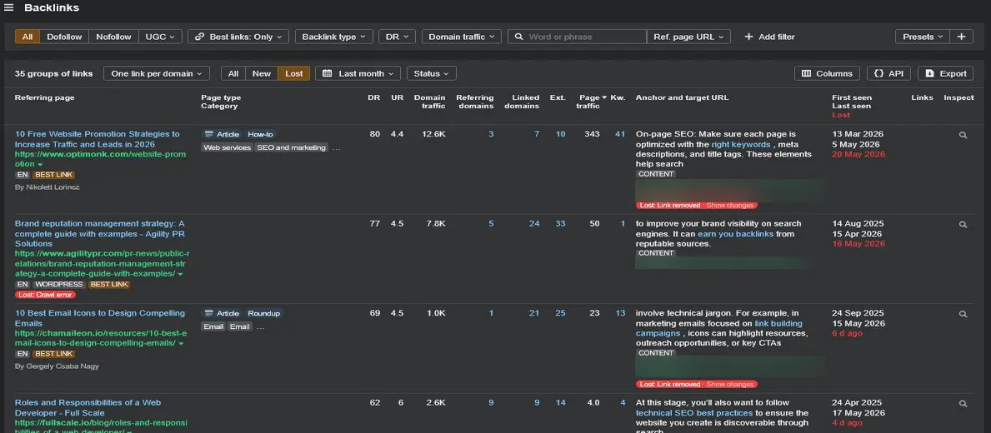Open Brand reputation management strategy link
This screenshot has width=991, height=433.
coord(100,233)
